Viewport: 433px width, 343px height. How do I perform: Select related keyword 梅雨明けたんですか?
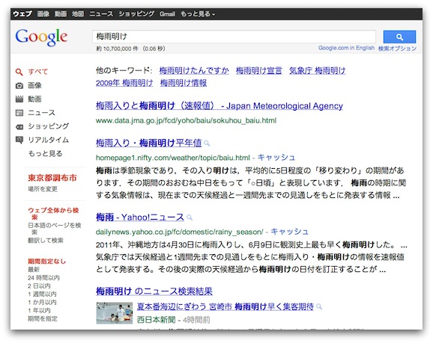tap(194, 71)
